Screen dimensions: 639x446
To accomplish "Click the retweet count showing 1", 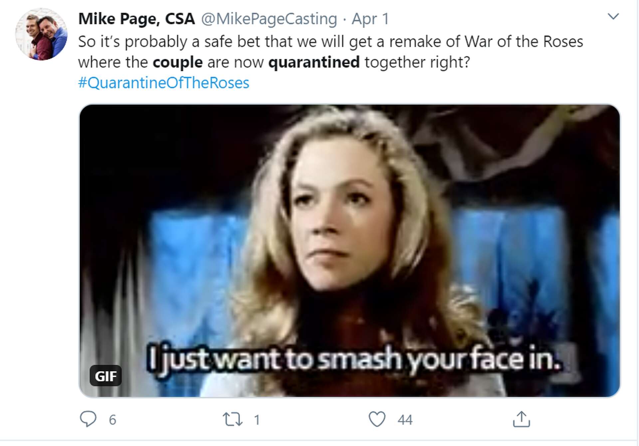I will [257, 420].
